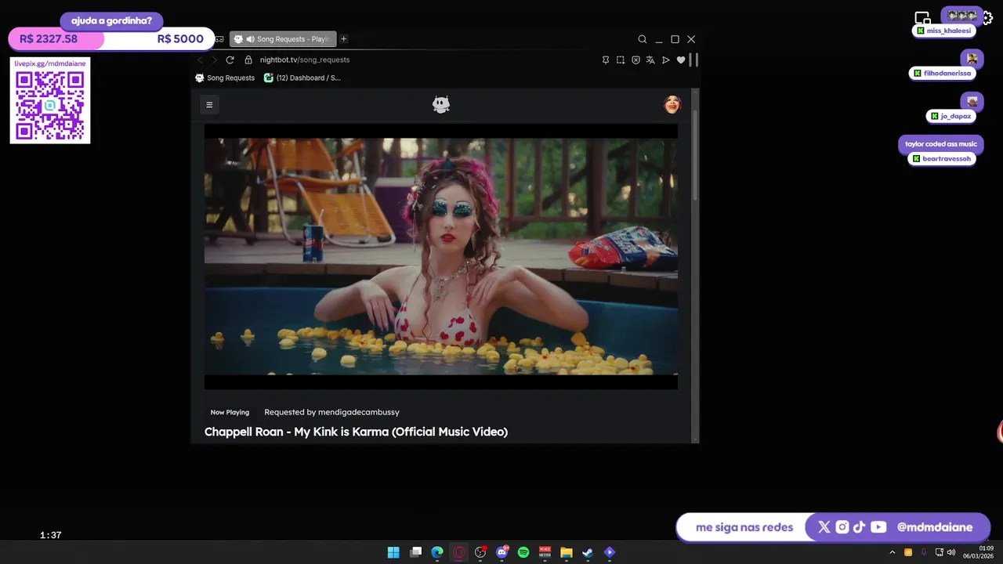Click the miss_khaleesi chat username

(948, 31)
